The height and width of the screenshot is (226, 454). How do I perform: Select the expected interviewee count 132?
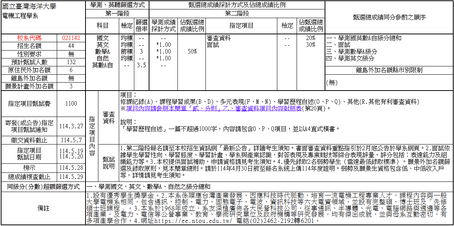[x=71, y=62]
